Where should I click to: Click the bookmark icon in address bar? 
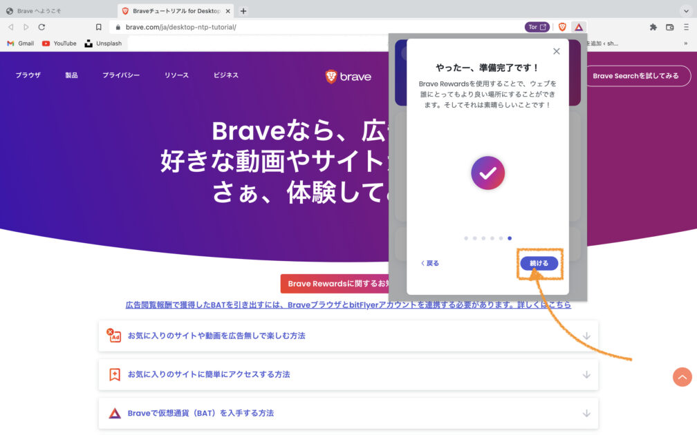coord(99,27)
